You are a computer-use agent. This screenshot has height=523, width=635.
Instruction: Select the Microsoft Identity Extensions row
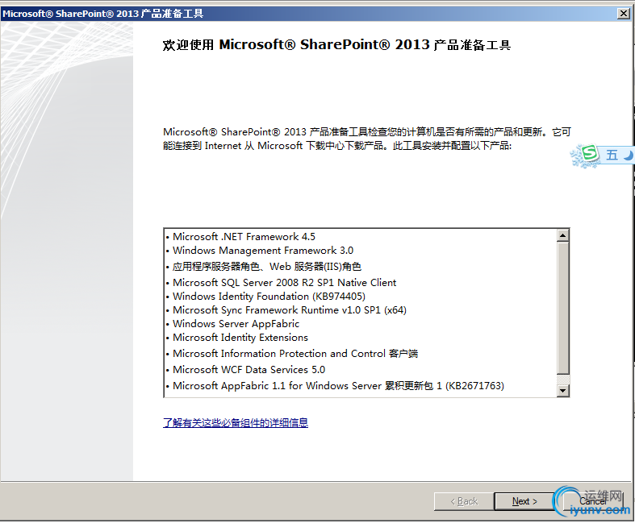coord(237,338)
